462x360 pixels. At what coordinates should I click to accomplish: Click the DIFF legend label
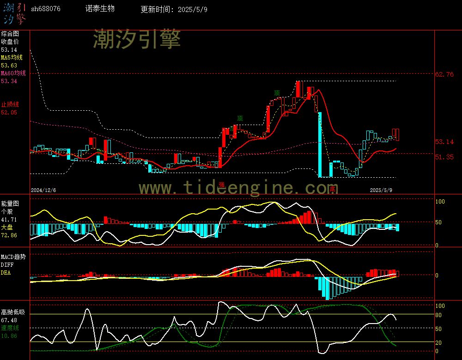pos(7,264)
